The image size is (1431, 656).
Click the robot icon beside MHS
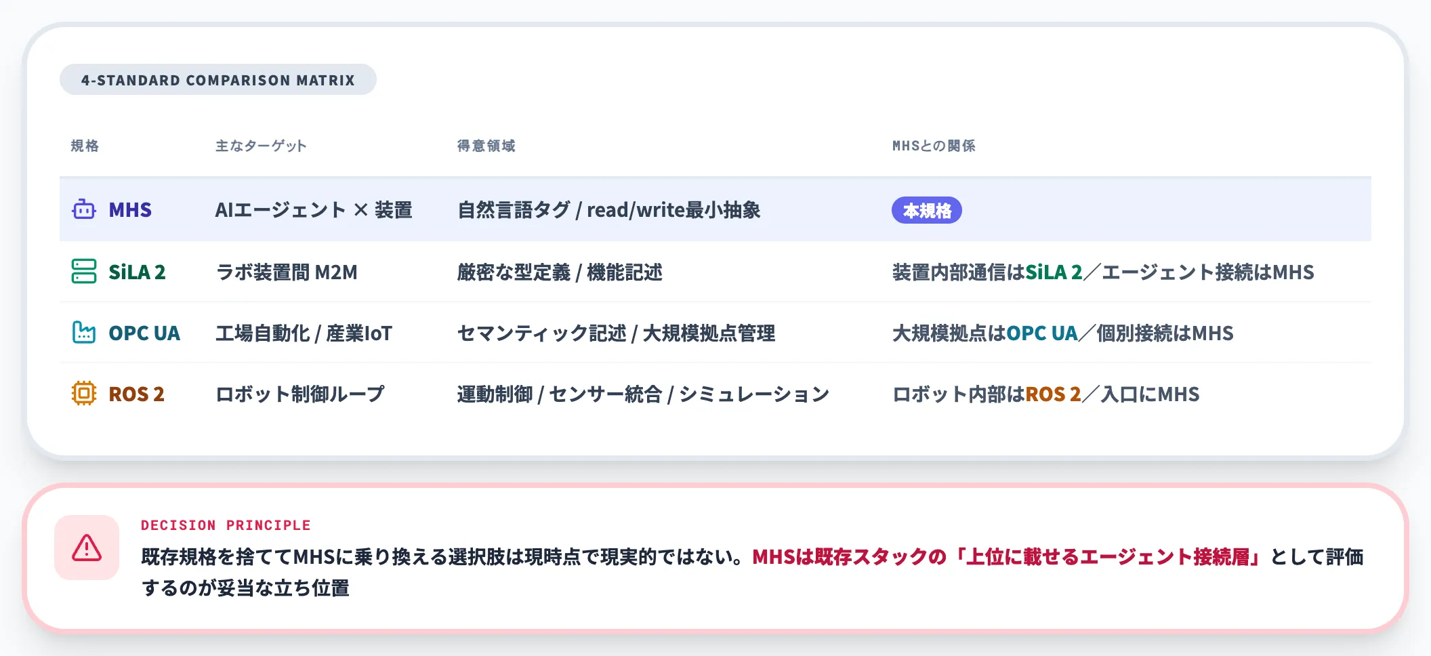(84, 209)
